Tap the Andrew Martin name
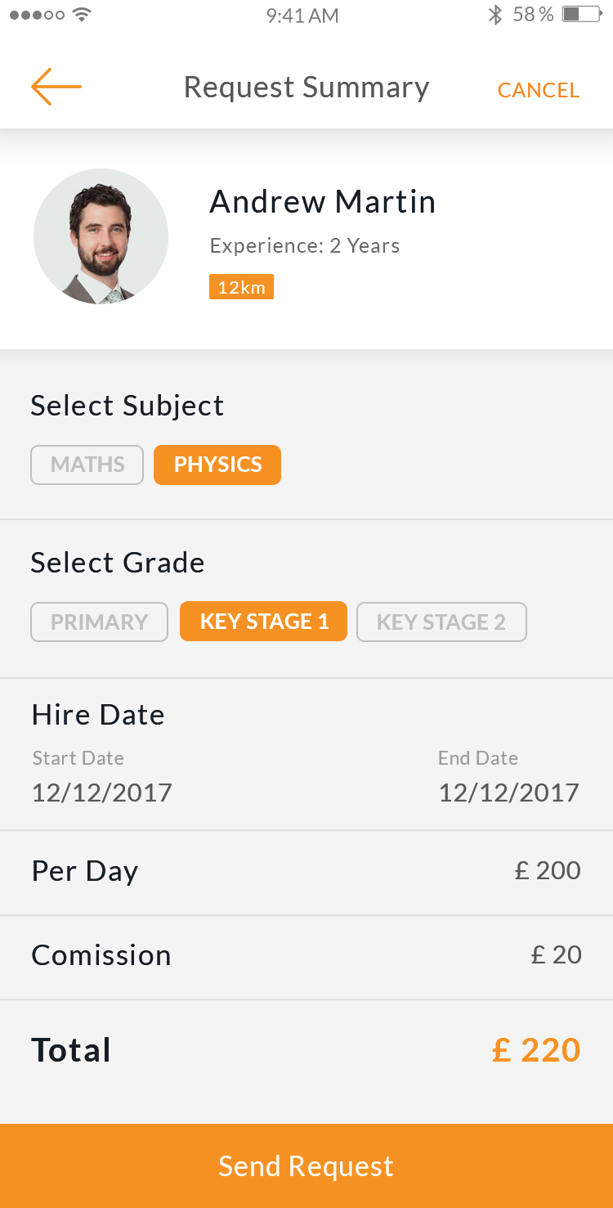Screen dimensions: 613x1208 pyautogui.click(x=323, y=202)
